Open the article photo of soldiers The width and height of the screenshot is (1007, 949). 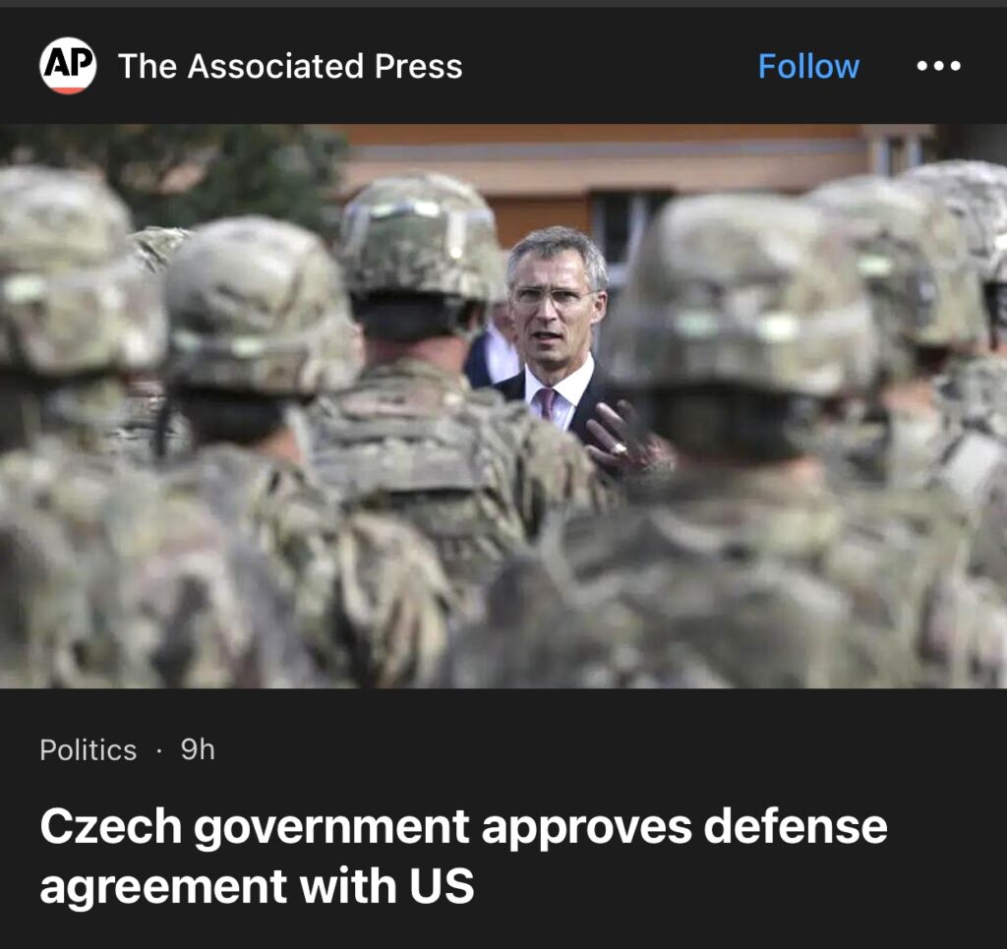click(503, 406)
